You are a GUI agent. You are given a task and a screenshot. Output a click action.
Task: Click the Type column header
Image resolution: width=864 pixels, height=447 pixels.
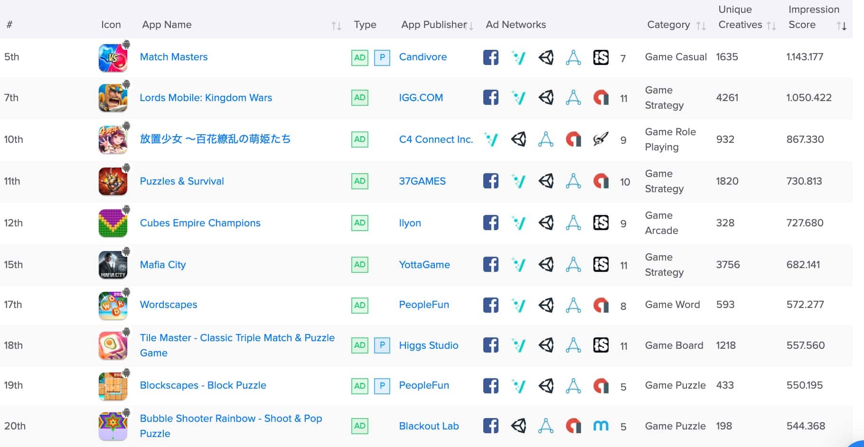tap(365, 25)
